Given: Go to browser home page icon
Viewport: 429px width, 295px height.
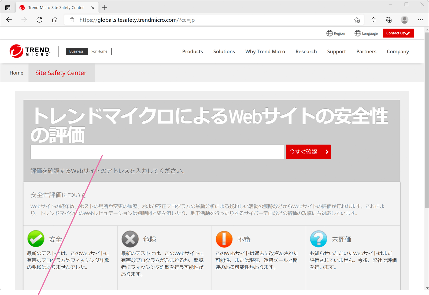Looking at the screenshot, I should pos(55,20).
